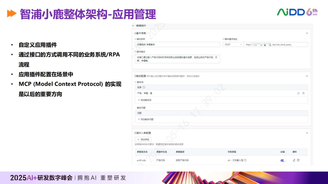Click the 插件描述 text area
The image size is (328, 184).
click(177, 59)
